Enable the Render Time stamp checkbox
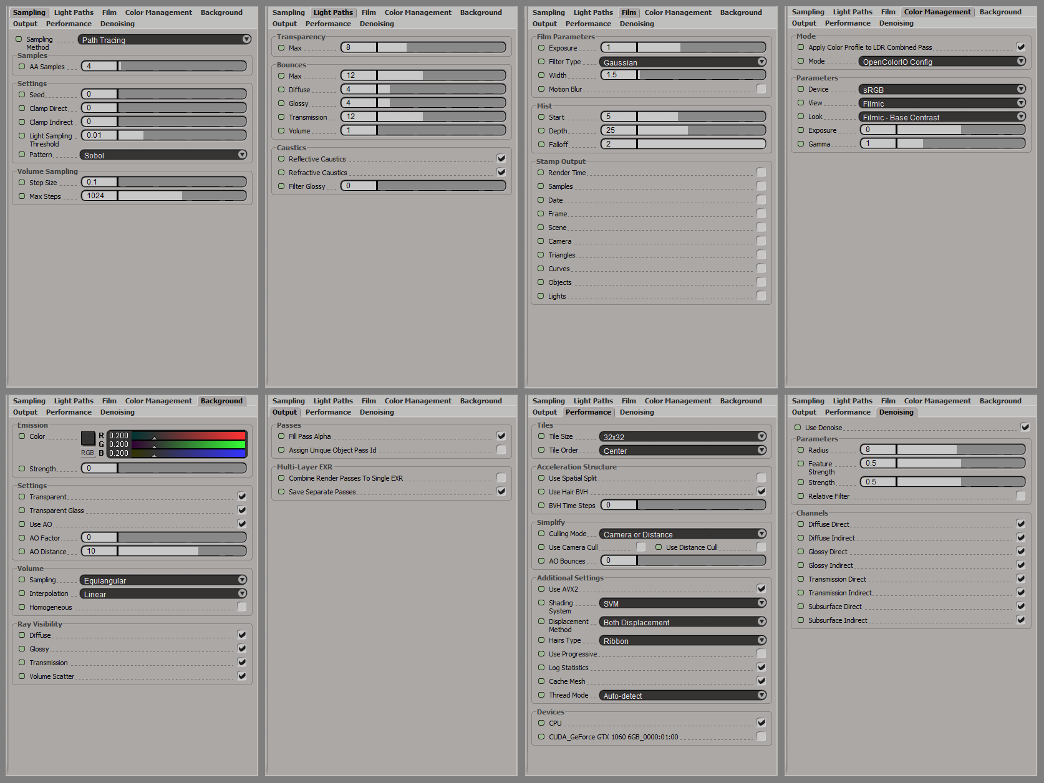Image resolution: width=1044 pixels, height=783 pixels. tap(761, 172)
